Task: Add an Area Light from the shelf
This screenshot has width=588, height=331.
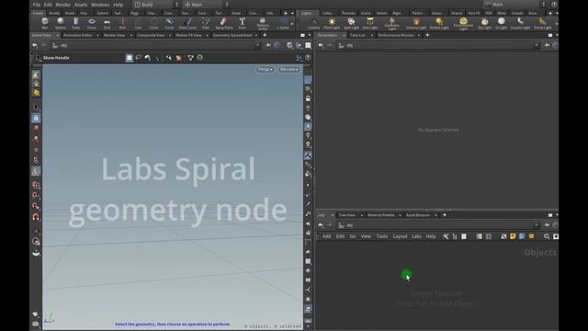Action: [x=370, y=24]
